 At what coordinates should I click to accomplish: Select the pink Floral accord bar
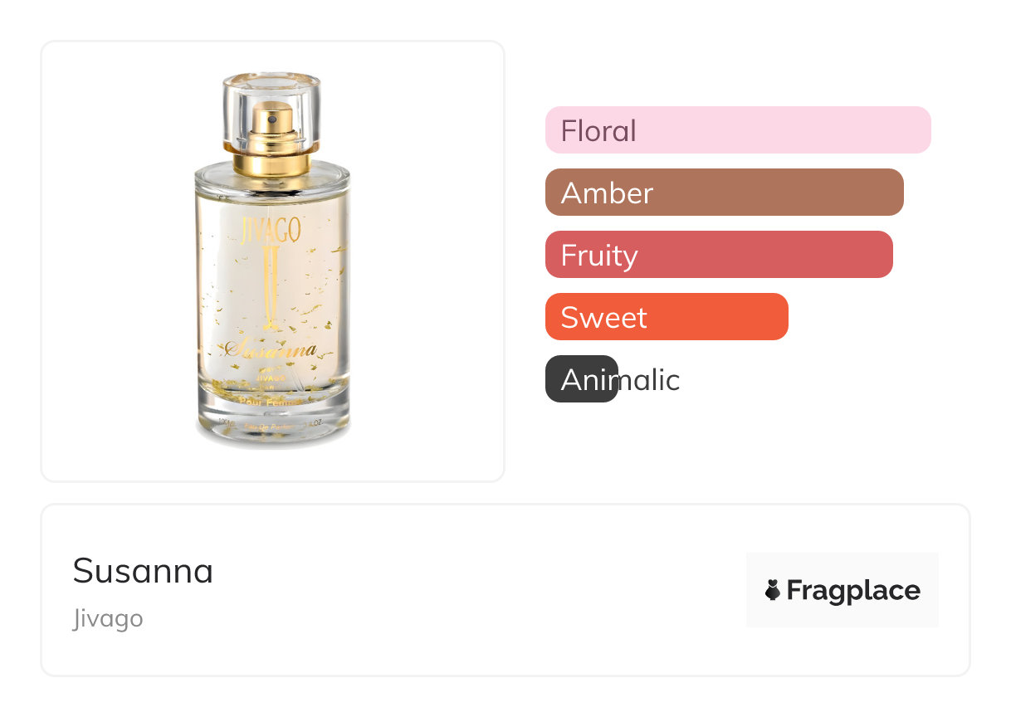[738, 130]
